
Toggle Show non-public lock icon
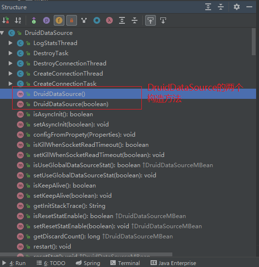click(x=72, y=20)
